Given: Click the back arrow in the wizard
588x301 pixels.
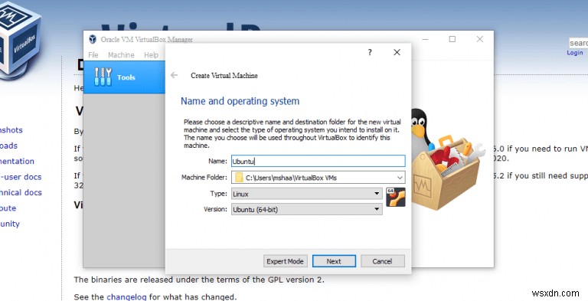Looking at the screenshot, I should point(174,75).
